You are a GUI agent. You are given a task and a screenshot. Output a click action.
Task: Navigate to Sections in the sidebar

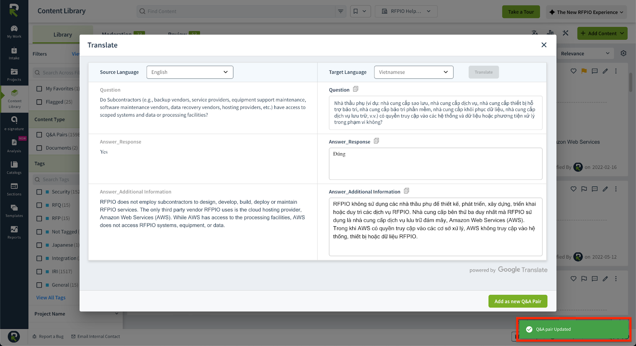click(14, 189)
